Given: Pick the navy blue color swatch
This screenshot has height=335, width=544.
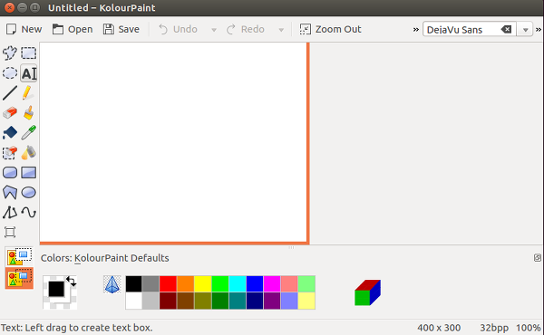Looking at the screenshot, I should [x=255, y=301].
